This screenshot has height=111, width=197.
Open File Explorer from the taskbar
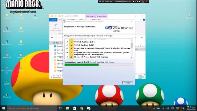click(x=67, y=108)
